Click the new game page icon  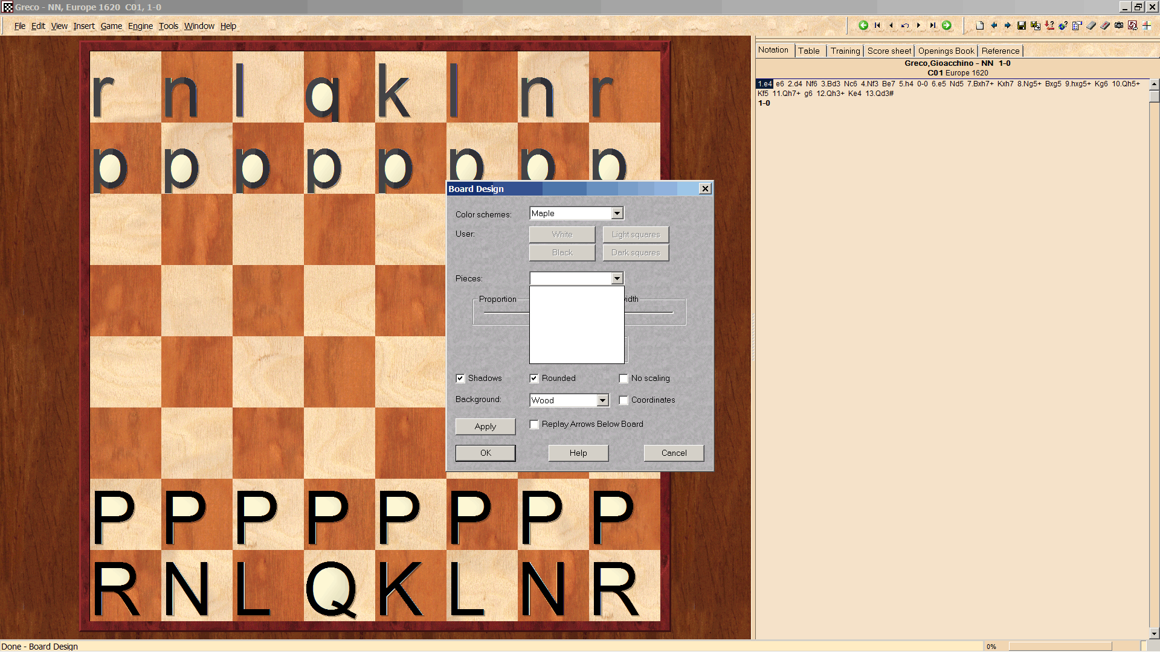coord(979,25)
